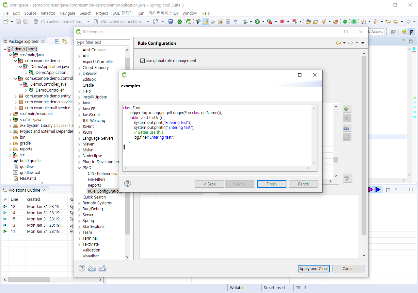
Task: Select the violation row for Line 12
Action: pyautogui.click(x=38, y=206)
